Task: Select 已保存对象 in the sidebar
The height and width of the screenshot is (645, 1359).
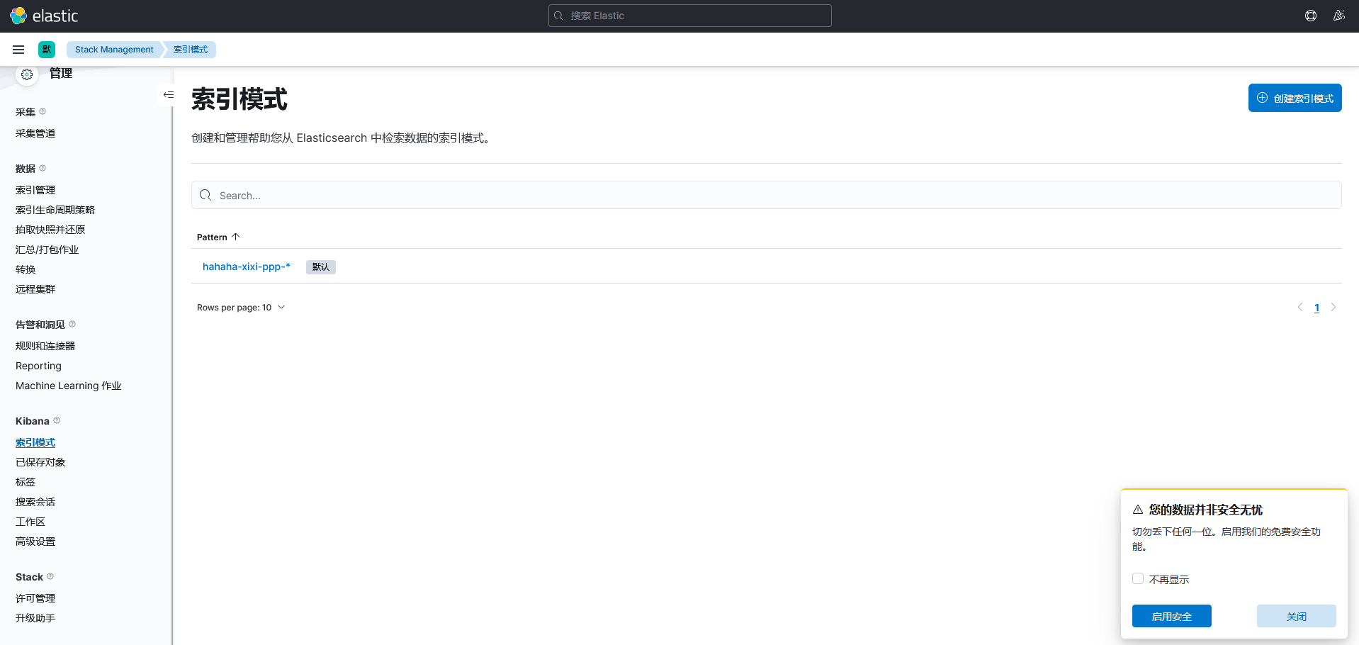Action: [x=40, y=462]
